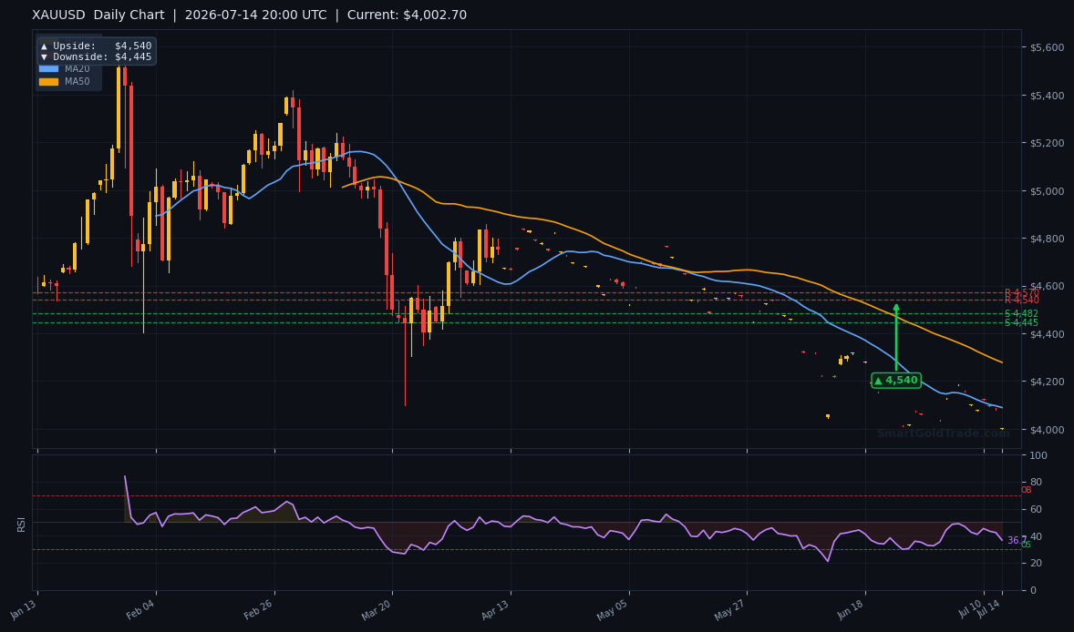Click the $5,200 price axis label
Screen dimensions: 1074x632
coord(1048,143)
